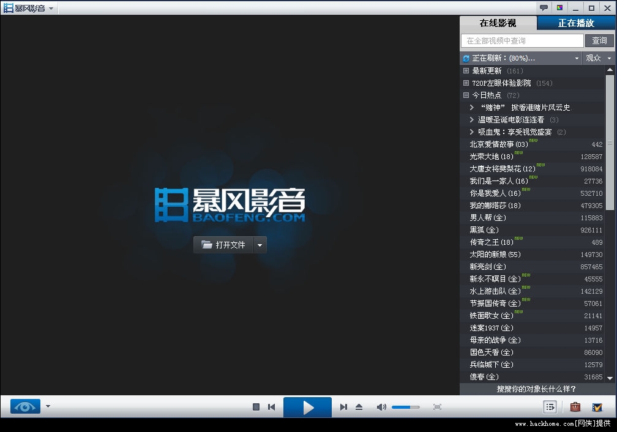Select 傻春 (全)
Image resolution: width=617 pixels, height=432 pixels.
(532, 377)
